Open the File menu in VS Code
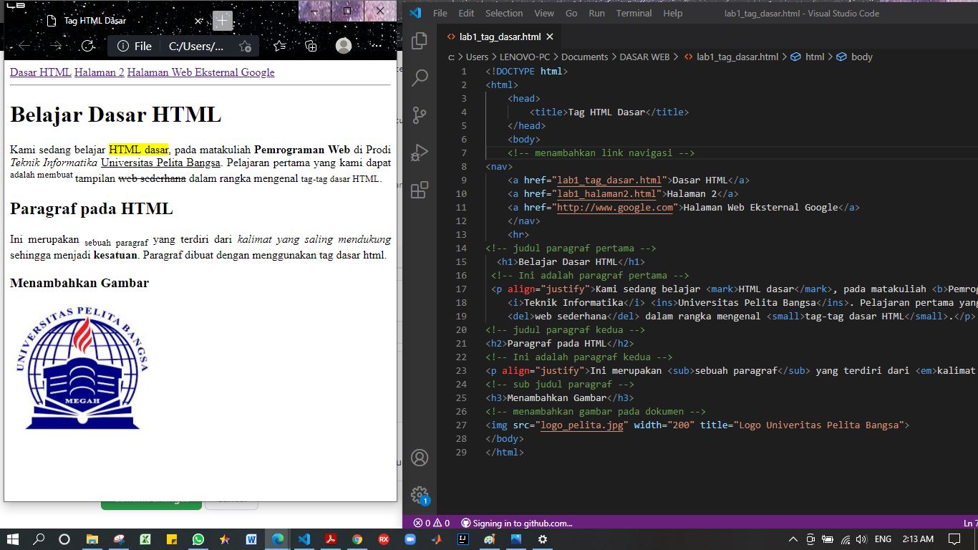 440,13
